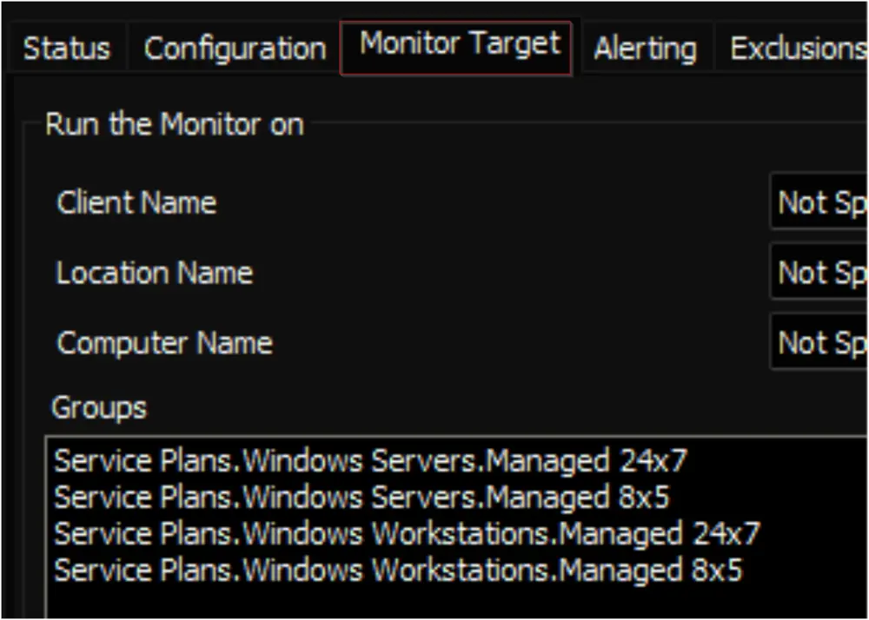
Task: Select Windows Servers.Managed 8x5 group entry
Action: coord(362,497)
